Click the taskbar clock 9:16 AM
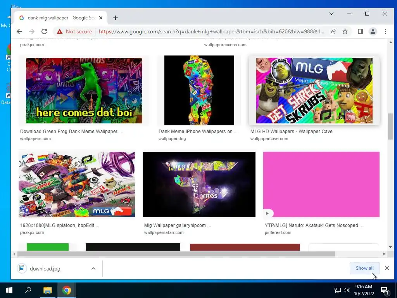The width and height of the screenshot is (397, 298). point(364,290)
